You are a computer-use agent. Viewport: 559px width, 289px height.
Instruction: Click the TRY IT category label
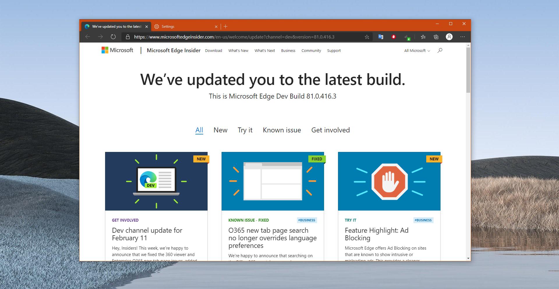tap(350, 220)
